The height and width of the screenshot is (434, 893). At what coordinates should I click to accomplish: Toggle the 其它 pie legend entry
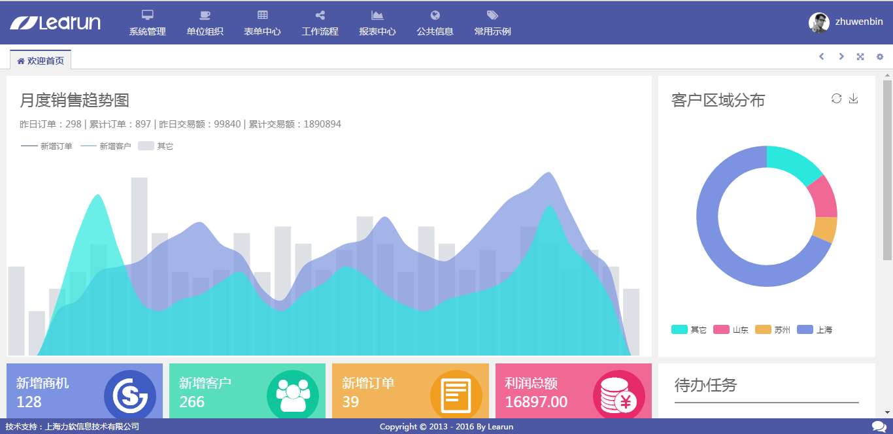(x=689, y=330)
